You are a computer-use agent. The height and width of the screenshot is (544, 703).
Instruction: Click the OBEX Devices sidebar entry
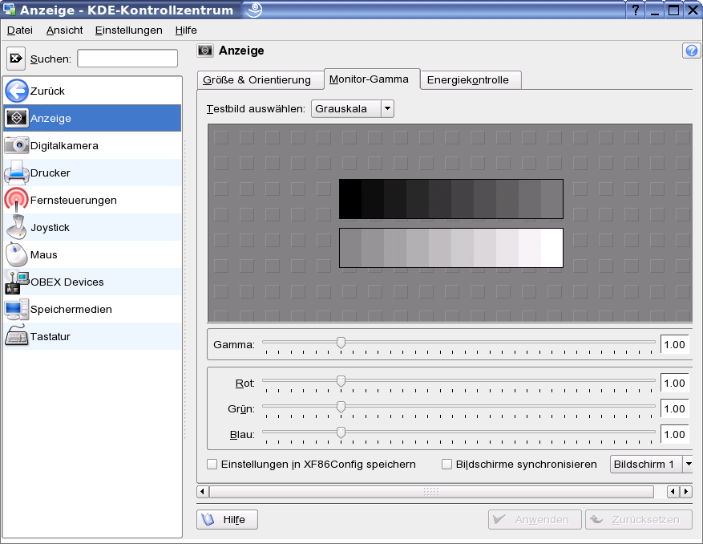click(x=67, y=282)
